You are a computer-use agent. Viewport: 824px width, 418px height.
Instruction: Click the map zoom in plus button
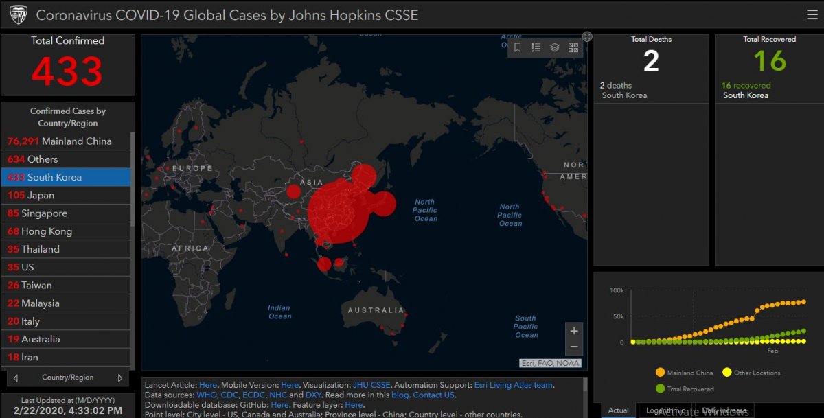(574, 331)
